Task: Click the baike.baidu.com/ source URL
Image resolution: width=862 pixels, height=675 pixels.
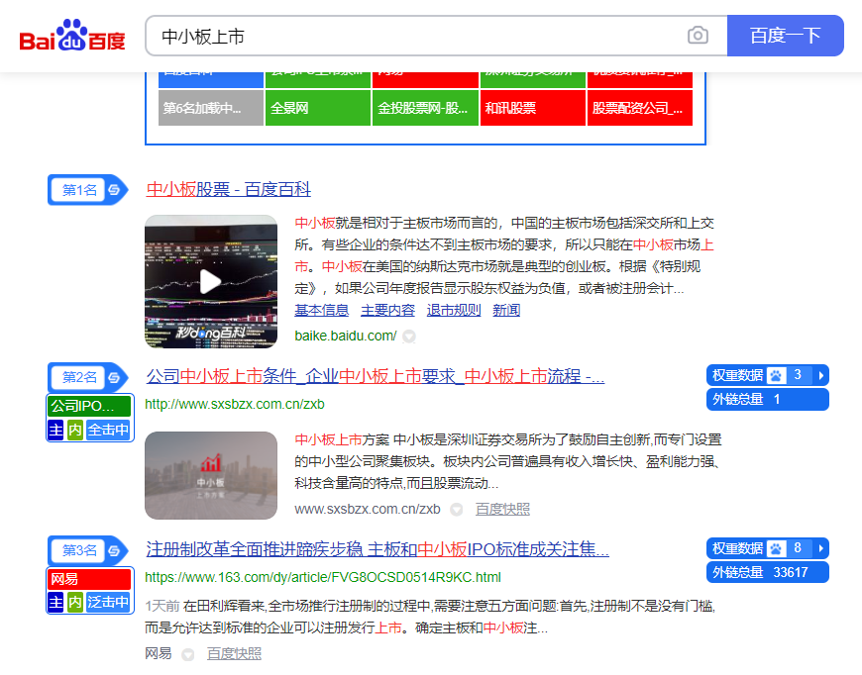Action: point(345,336)
